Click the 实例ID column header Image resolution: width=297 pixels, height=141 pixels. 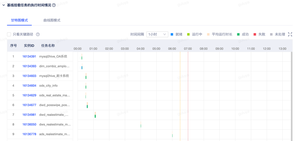(29, 46)
